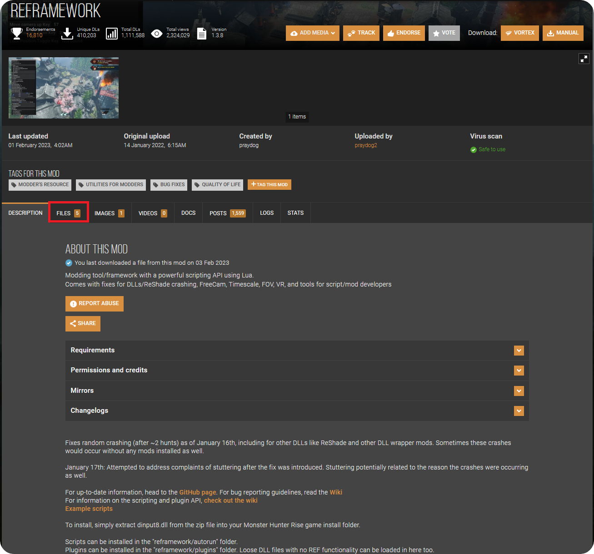Download with Vortex

(x=520, y=33)
